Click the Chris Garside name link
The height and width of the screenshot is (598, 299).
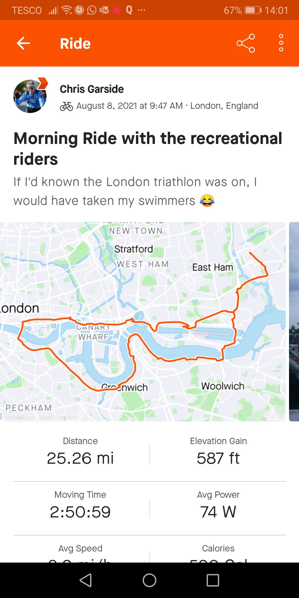[x=92, y=89]
